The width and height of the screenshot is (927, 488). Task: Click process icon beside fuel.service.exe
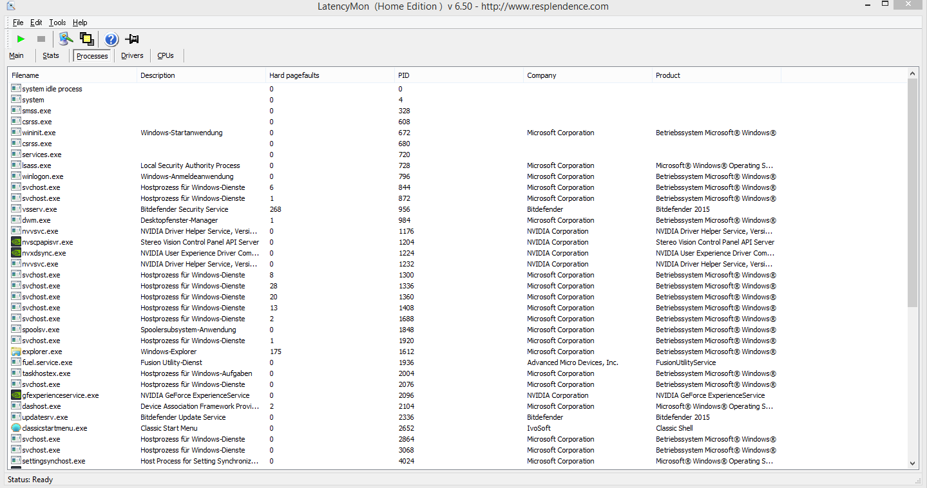16,362
